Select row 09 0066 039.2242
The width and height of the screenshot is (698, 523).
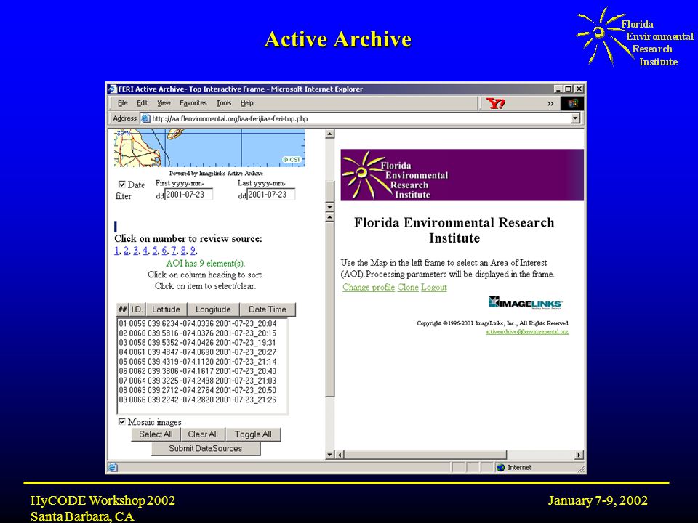pyautogui.click(x=198, y=400)
